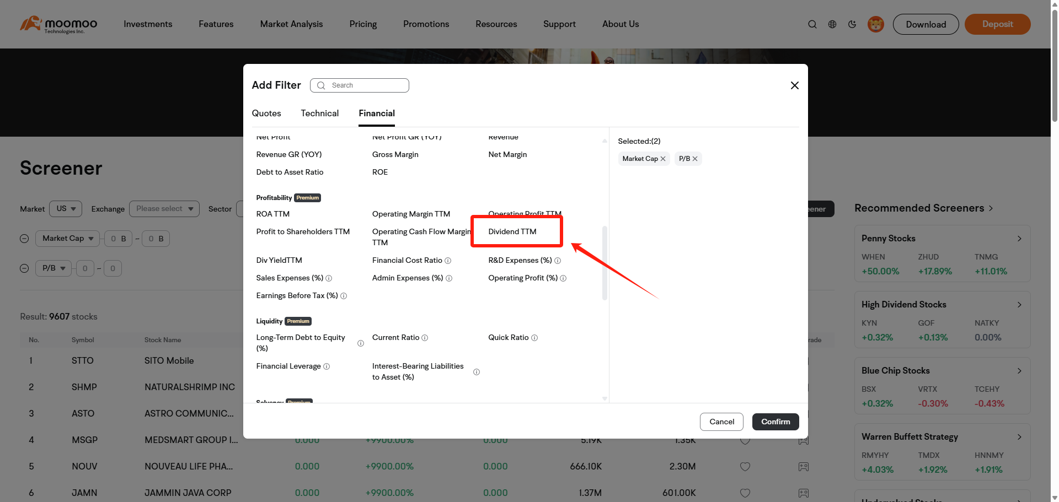
Task: Select the Div YieldTTM filter
Action: (279, 261)
